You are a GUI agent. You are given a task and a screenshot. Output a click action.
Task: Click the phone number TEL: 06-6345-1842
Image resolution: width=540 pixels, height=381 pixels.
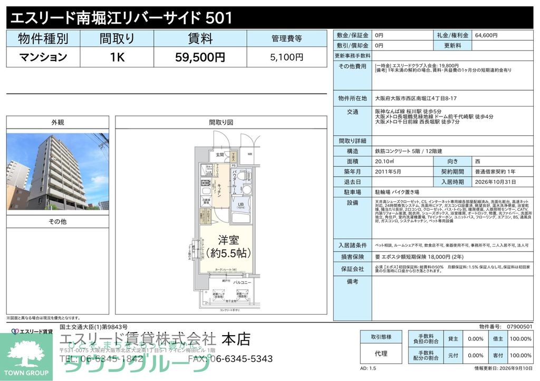coord(101,359)
